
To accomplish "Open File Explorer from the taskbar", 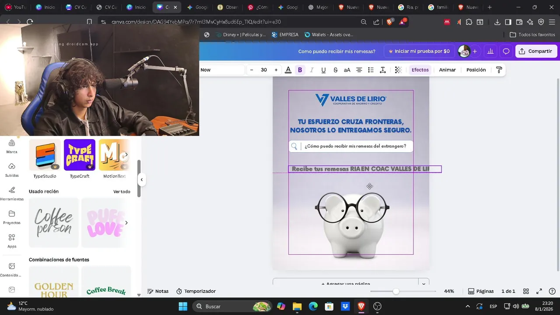I will (x=297, y=306).
